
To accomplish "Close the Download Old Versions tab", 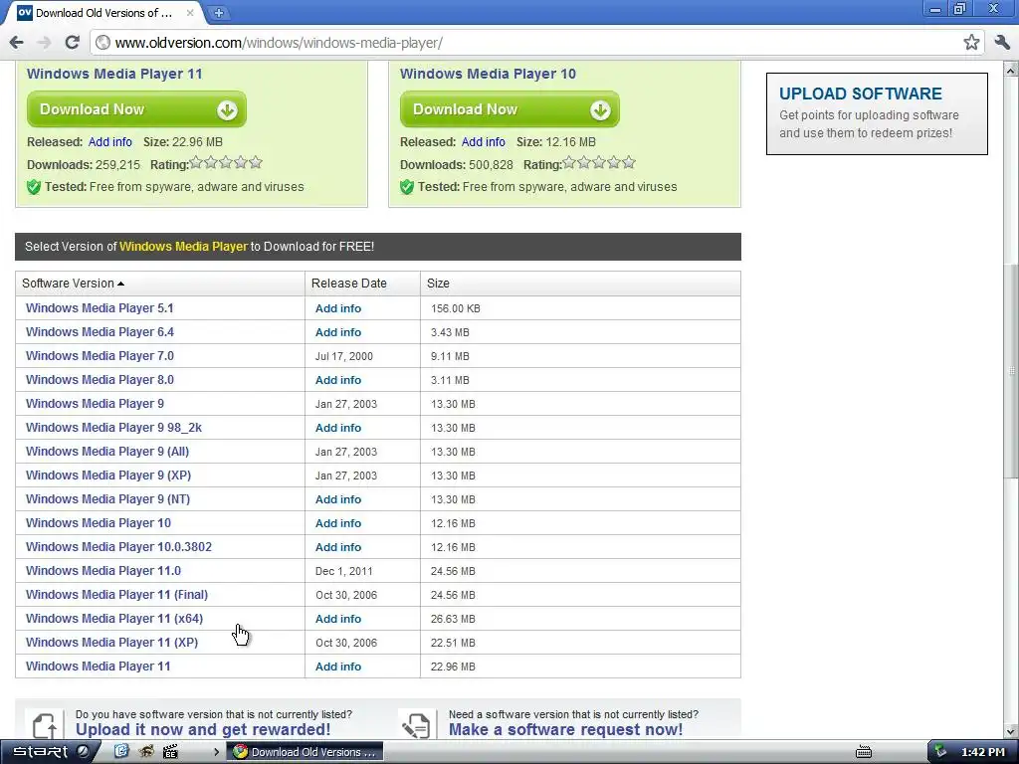I will click(x=190, y=12).
